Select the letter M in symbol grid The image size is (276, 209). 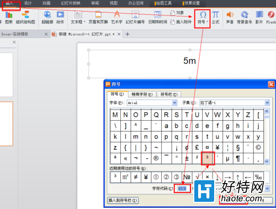coord(115,115)
